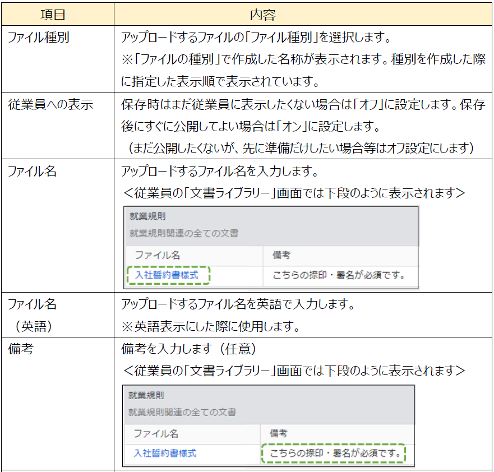This screenshot has width=494, height=472.
Task: Click the 備考 row label in left column
Action: coord(20,349)
